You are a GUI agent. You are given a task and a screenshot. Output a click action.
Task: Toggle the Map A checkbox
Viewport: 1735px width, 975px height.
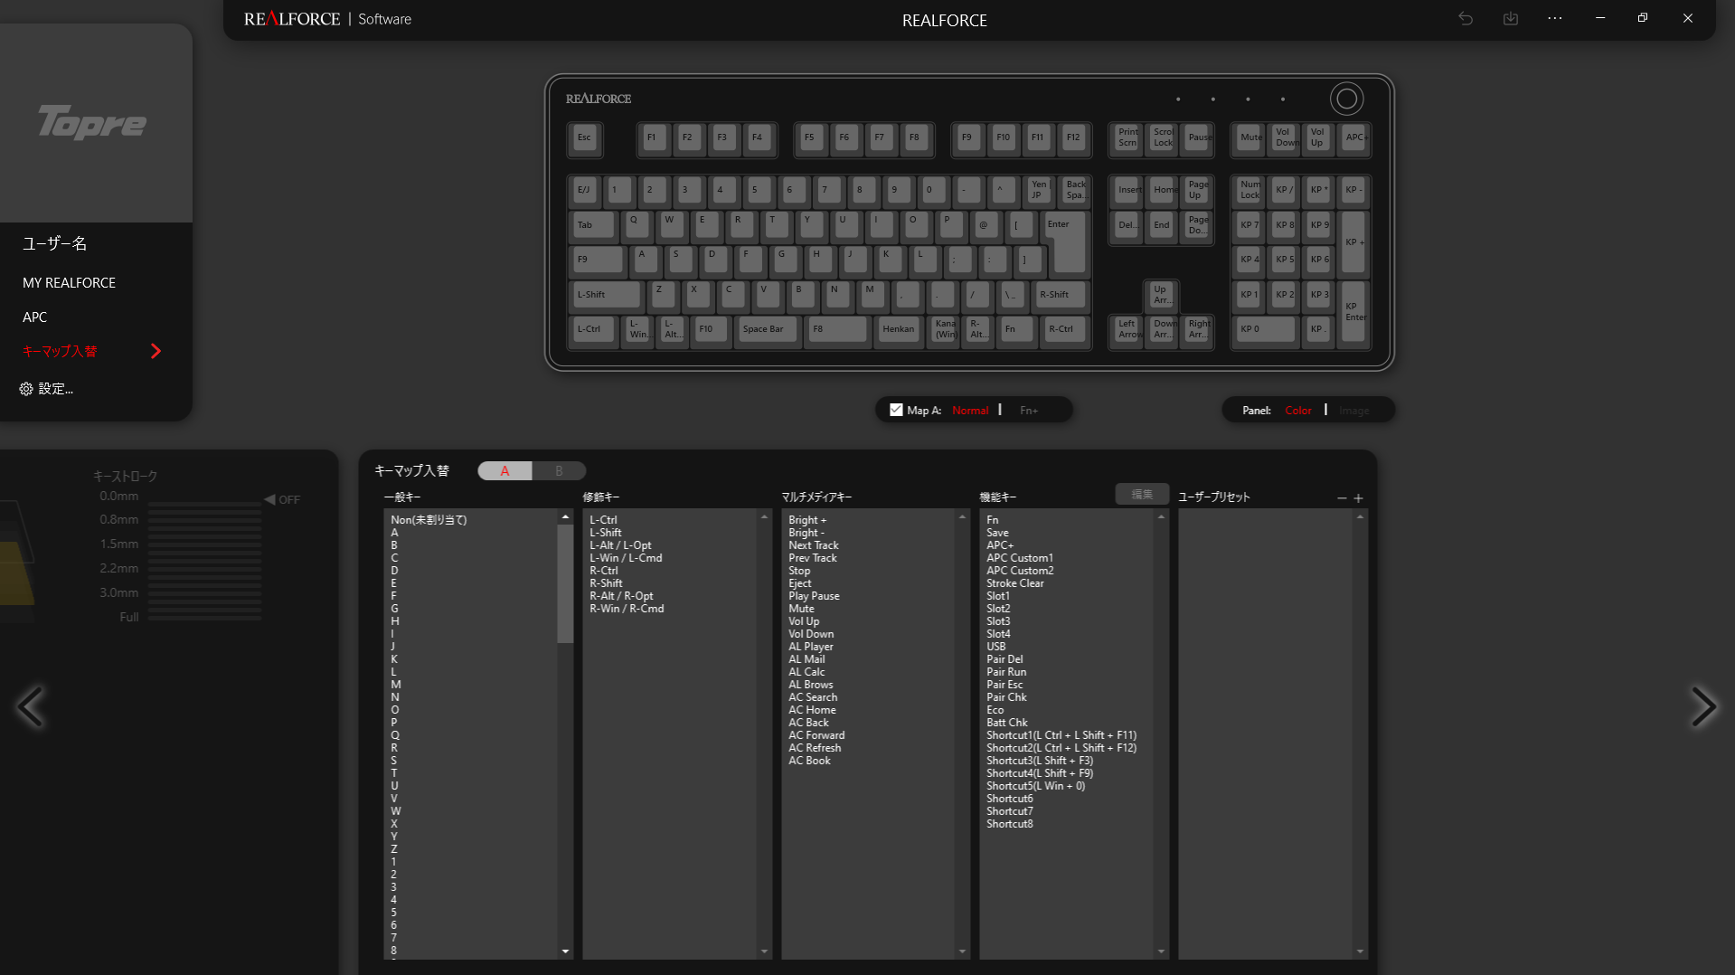pos(896,410)
